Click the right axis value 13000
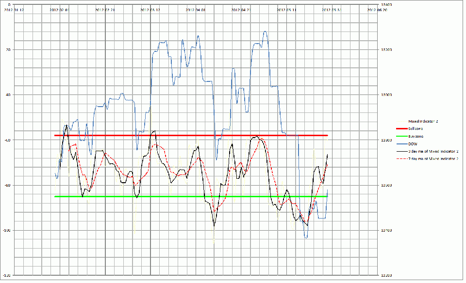Viewport: 466px width, 283px height. (x=386, y=94)
